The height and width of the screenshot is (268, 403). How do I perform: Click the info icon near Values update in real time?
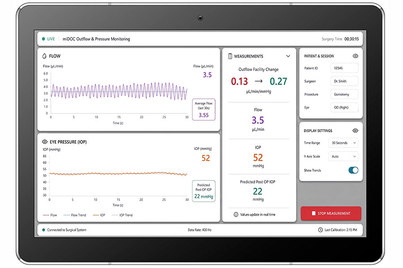[x=236, y=214]
